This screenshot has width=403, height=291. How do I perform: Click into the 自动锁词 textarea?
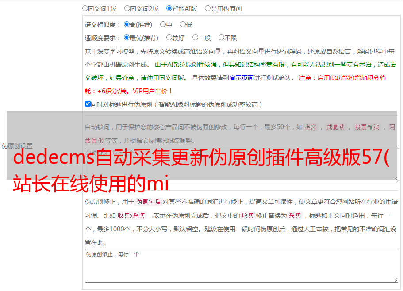click(x=242, y=165)
